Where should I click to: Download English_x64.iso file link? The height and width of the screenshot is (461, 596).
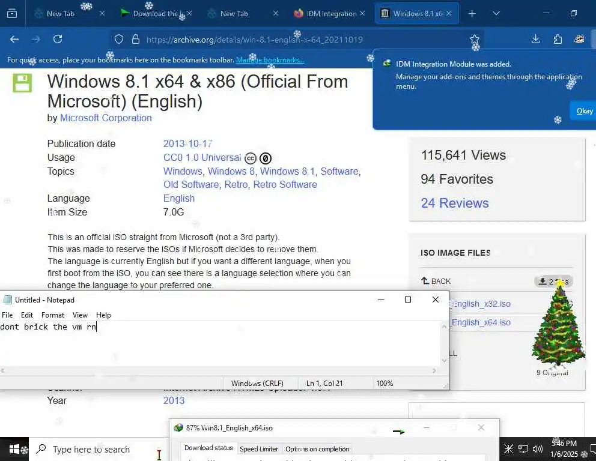tap(481, 322)
